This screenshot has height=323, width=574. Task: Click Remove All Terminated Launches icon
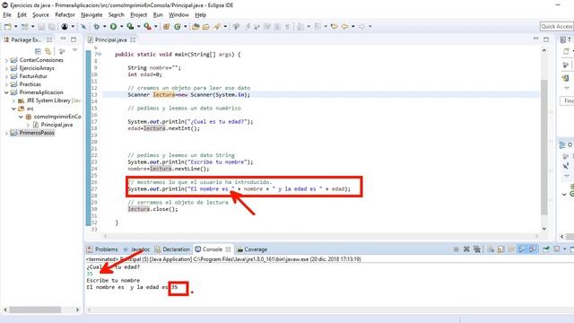[x=476, y=249]
